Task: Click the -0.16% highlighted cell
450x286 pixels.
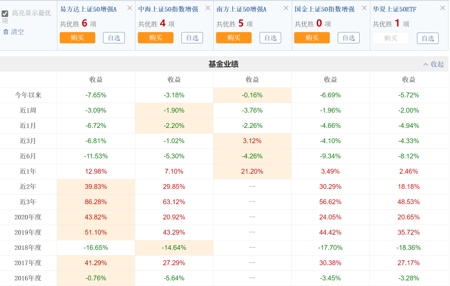Action: tap(252, 95)
